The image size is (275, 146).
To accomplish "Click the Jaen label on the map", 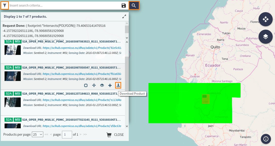I will click(x=211, y=126).
